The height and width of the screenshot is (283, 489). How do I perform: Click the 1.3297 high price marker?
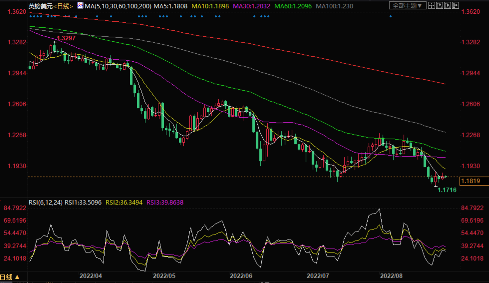(66, 38)
